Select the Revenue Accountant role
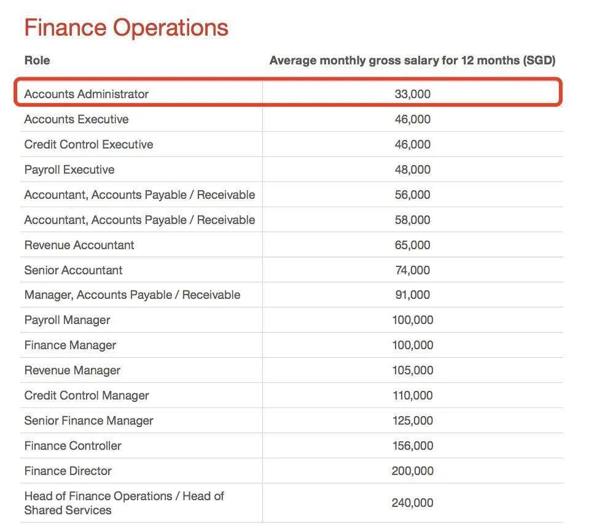The width and height of the screenshot is (597, 529). pyautogui.click(x=79, y=245)
